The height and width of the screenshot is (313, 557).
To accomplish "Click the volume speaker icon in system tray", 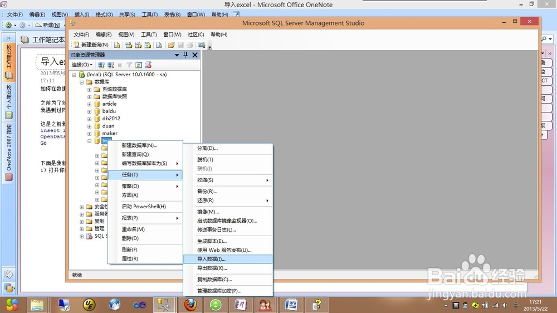I will click(505, 305).
